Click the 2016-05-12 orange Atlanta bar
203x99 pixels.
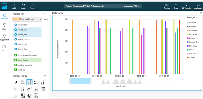point(73,47)
